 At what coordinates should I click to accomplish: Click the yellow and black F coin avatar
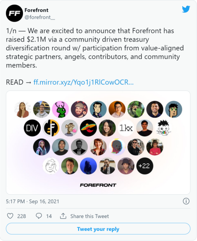pos(51,128)
